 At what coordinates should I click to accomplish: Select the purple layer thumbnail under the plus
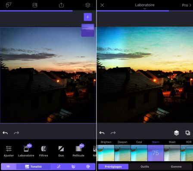88,30
